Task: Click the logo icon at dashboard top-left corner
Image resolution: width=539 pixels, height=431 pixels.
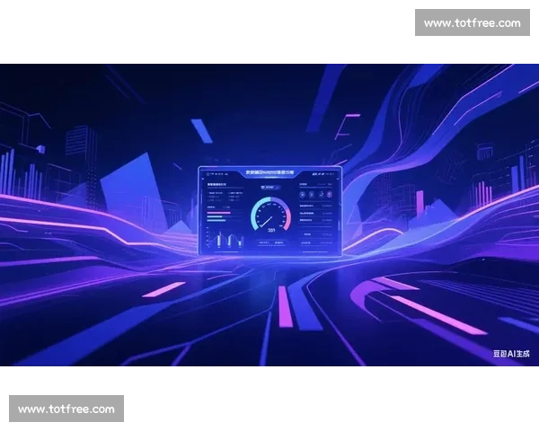Action: (208, 174)
